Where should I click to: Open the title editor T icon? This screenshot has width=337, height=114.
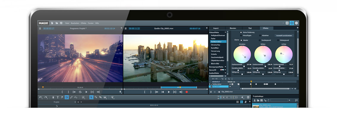coord(58,97)
